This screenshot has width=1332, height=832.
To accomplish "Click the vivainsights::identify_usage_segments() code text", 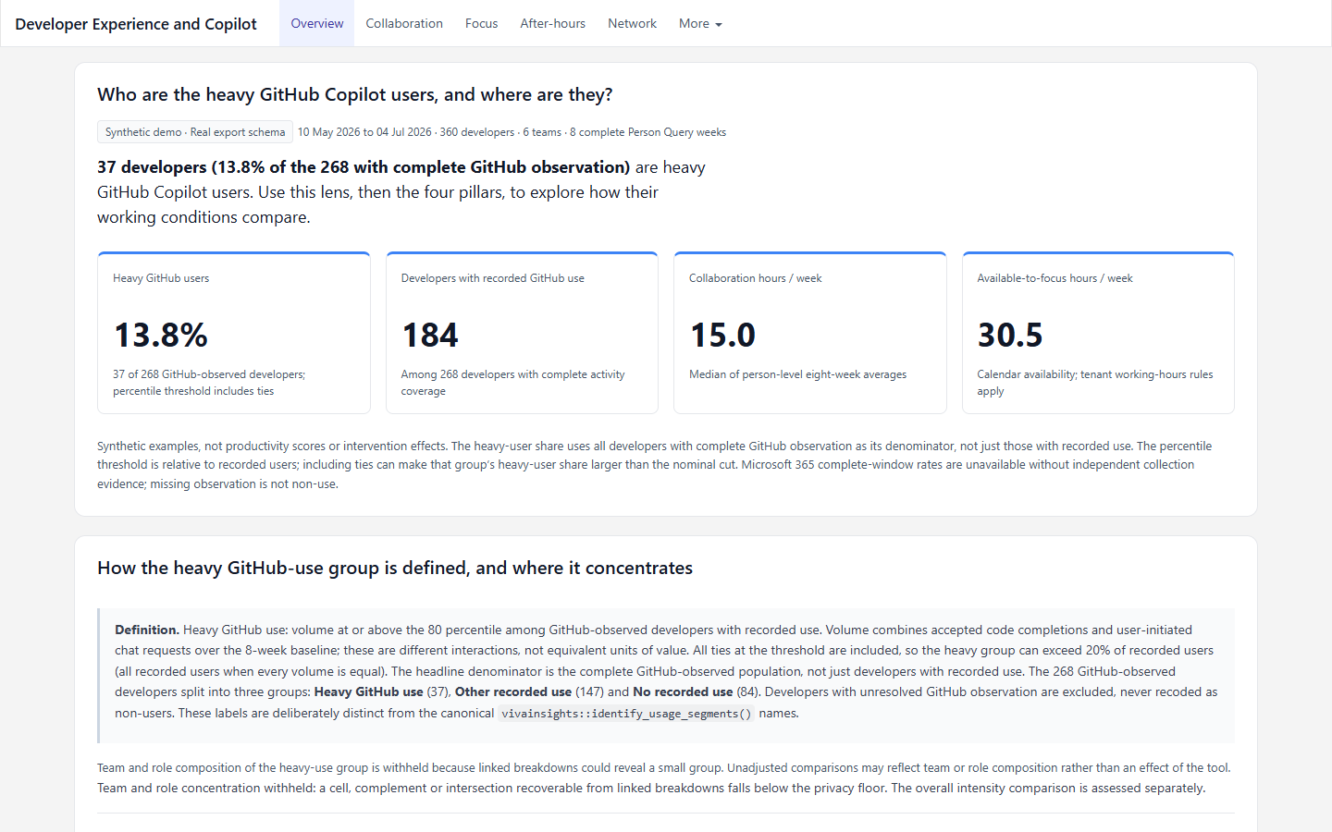I will pos(626,714).
